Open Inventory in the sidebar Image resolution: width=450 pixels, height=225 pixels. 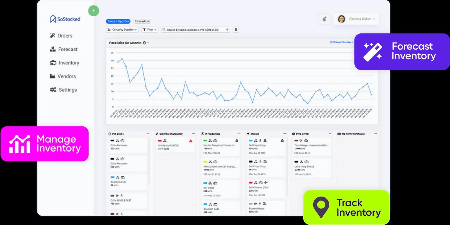tap(64, 63)
